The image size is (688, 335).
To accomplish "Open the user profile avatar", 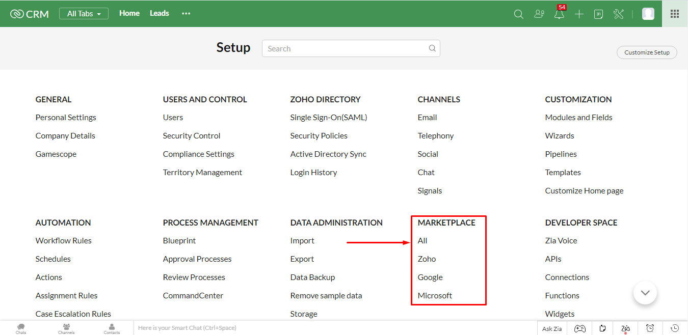I will tap(648, 14).
